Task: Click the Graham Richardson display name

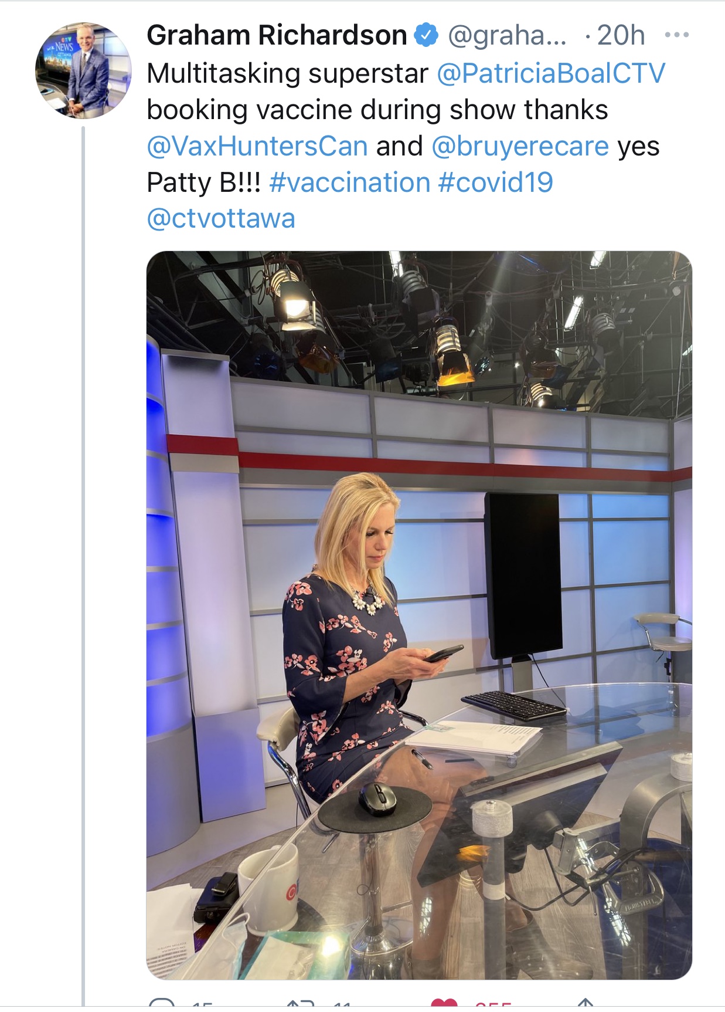Action: 277,35
